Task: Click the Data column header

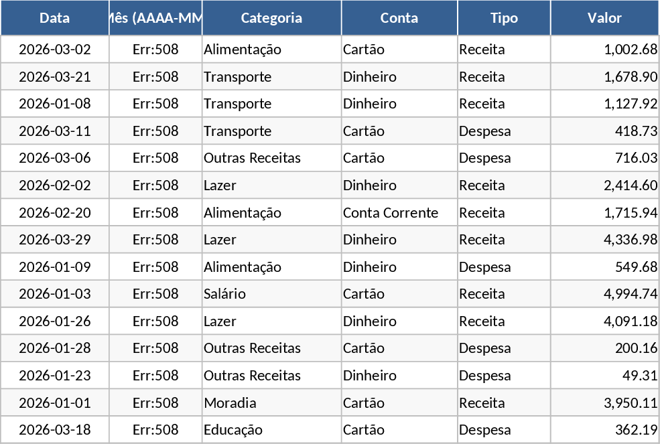Action: click(x=54, y=18)
